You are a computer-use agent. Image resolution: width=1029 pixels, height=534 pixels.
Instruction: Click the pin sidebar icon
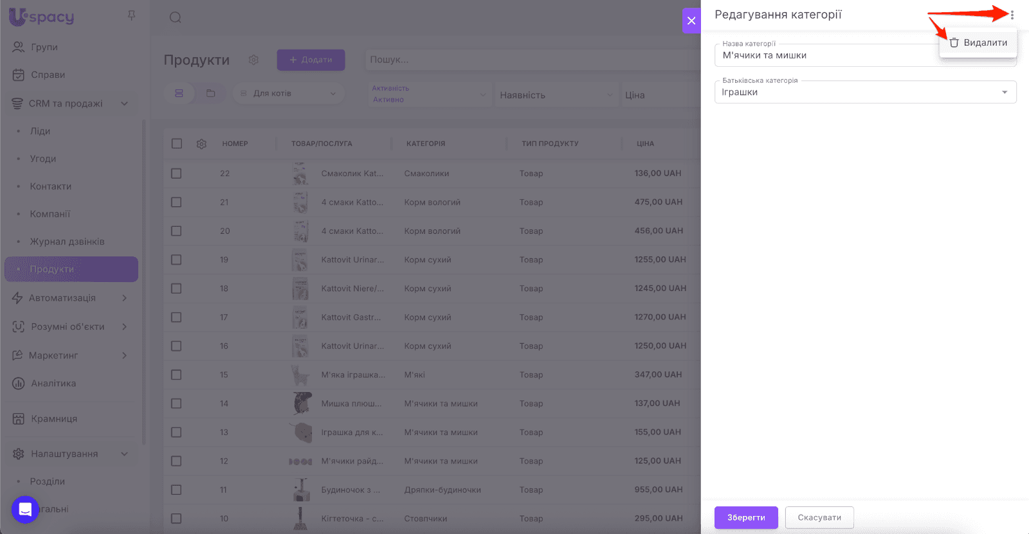coord(131,15)
